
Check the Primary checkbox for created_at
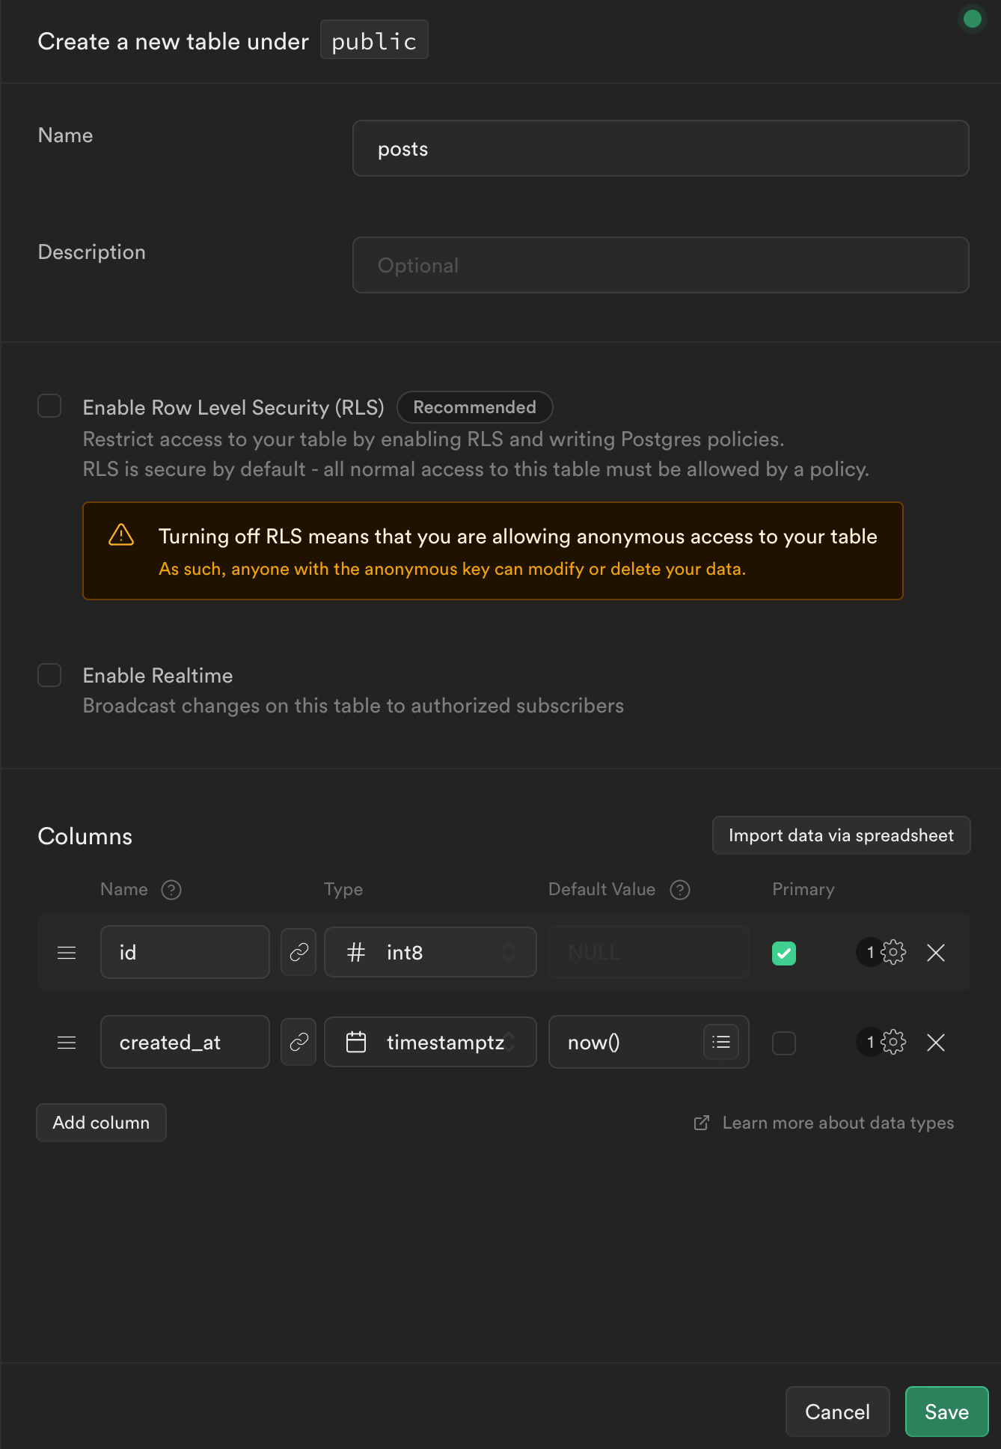click(x=784, y=1043)
